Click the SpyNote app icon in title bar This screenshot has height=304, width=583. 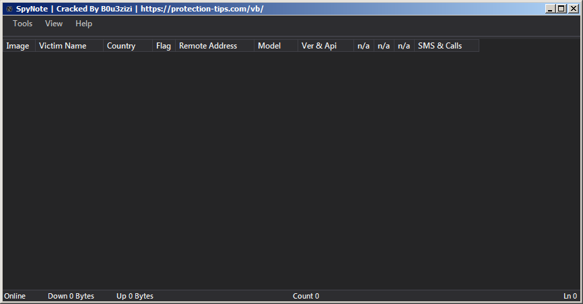pos(9,9)
